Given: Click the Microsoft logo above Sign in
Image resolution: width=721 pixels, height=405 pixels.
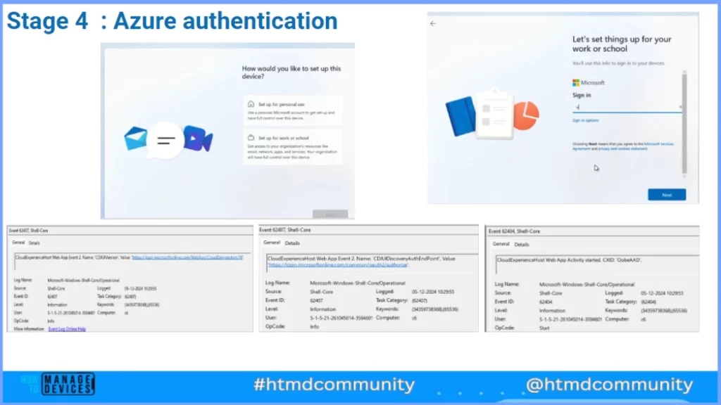Looking at the screenshot, I should [576, 83].
